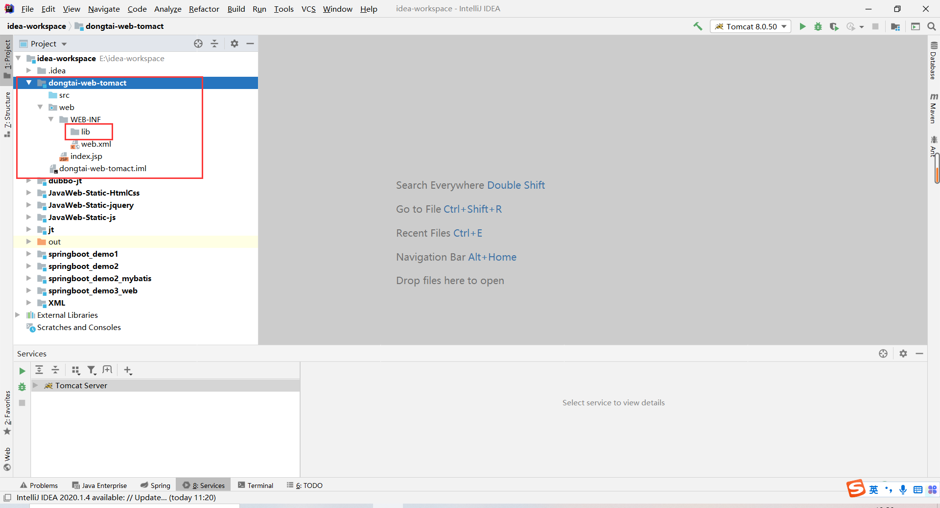
Task: Expand the Tomcat Server service node
Action: click(35, 385)
